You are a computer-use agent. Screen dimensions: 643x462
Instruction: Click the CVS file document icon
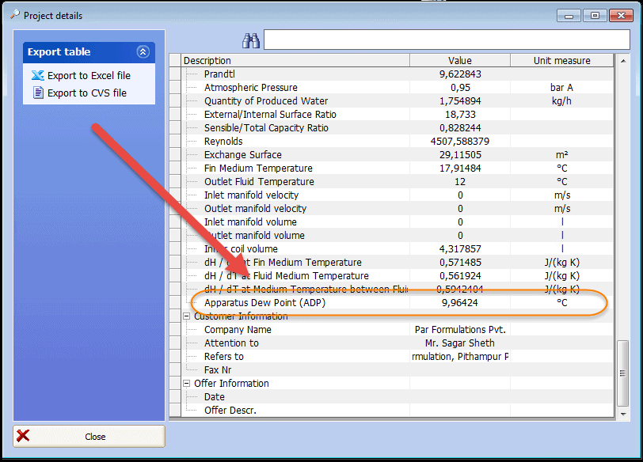tap(37, 93)
